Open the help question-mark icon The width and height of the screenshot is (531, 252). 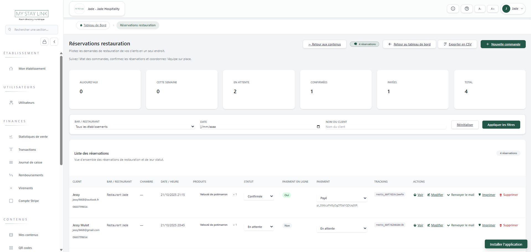(x=467, y=9)
